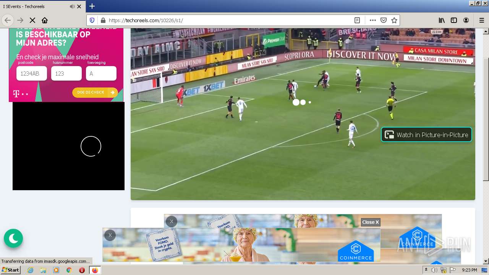Open page actions three-dot menu

[373, 20]
